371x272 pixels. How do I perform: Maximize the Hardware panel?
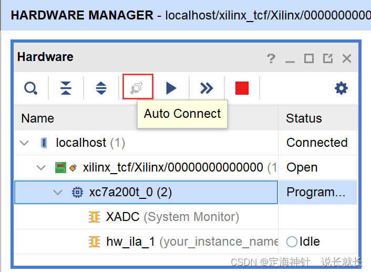click(x=309, y=58)
